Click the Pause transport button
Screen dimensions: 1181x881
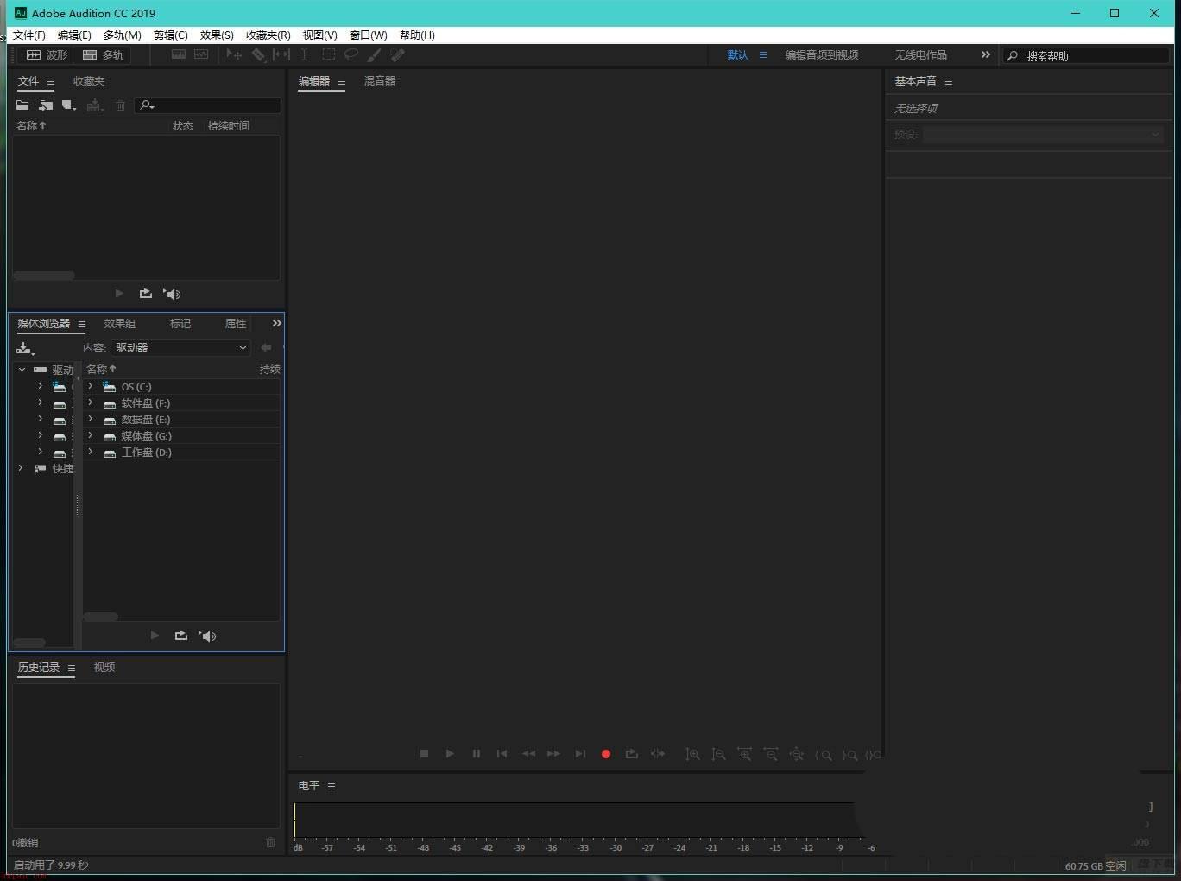coord(476,754)
